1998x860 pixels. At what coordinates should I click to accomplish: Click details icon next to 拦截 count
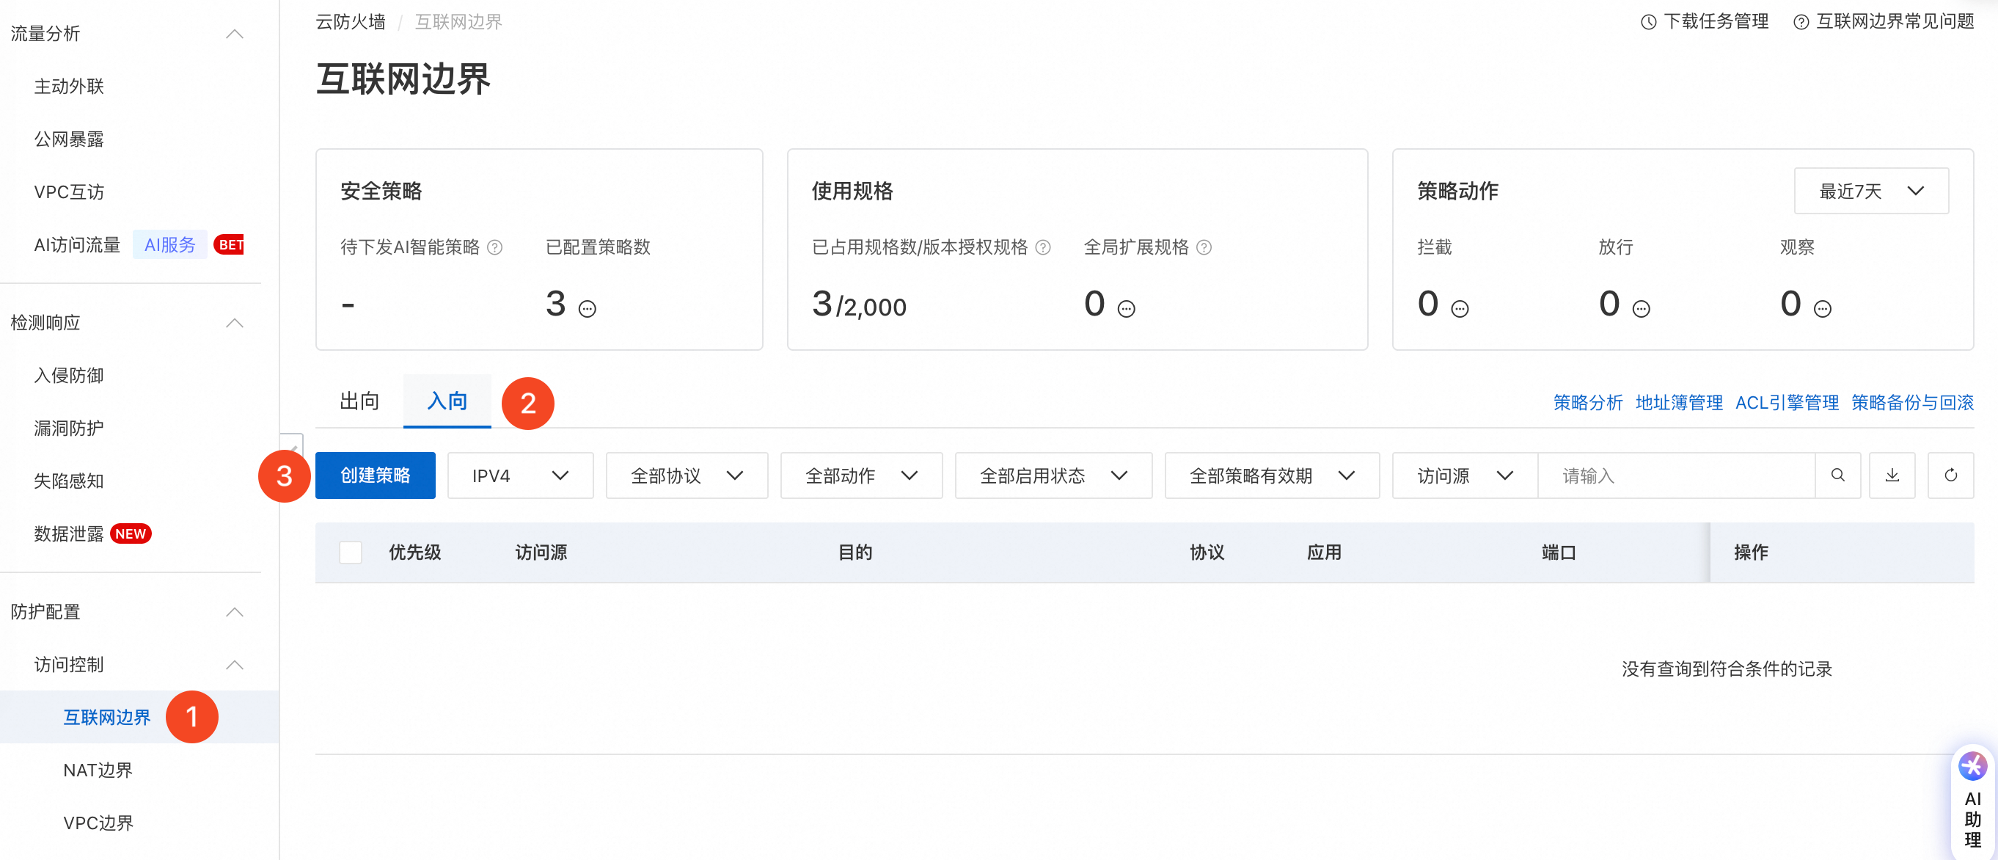tap(1460, 309)
